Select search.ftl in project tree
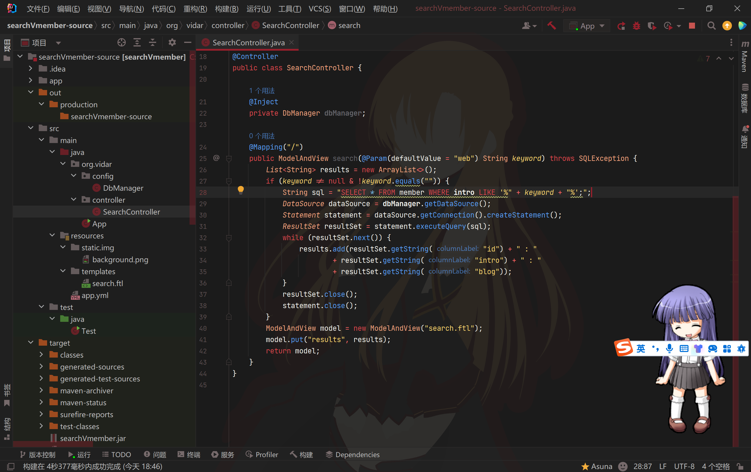Image resolution: width=751 pixels, height=472 pixels. tap(108, 283)
